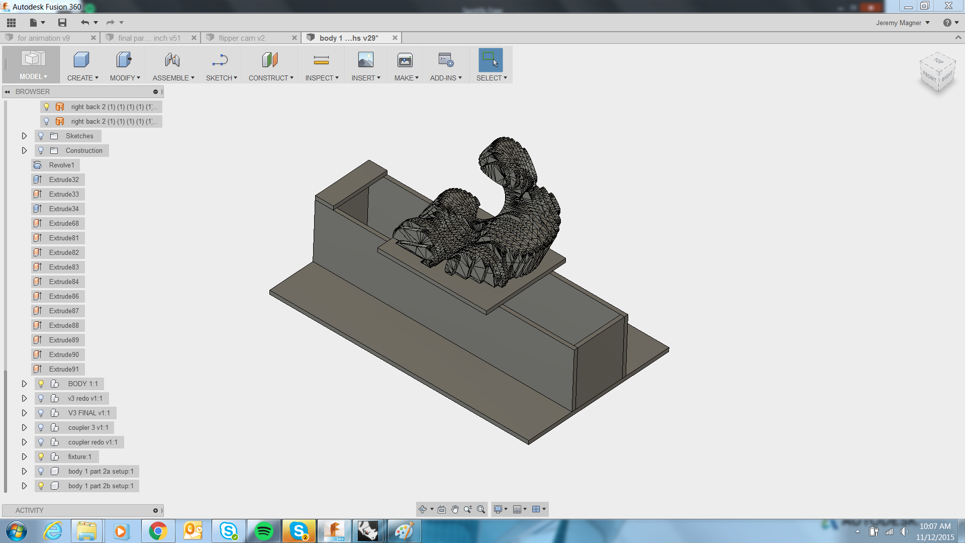Click the Zoom window icon
Viewport: 965px width, 543px height.
[x=468, y=509]
